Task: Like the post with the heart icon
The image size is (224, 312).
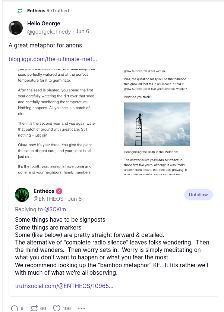Action: 56,308
